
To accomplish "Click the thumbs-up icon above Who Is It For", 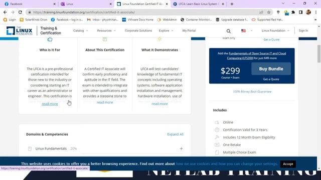I will tap(50, 39).
